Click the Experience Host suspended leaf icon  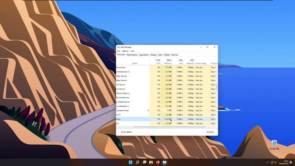tap(148, 111)
